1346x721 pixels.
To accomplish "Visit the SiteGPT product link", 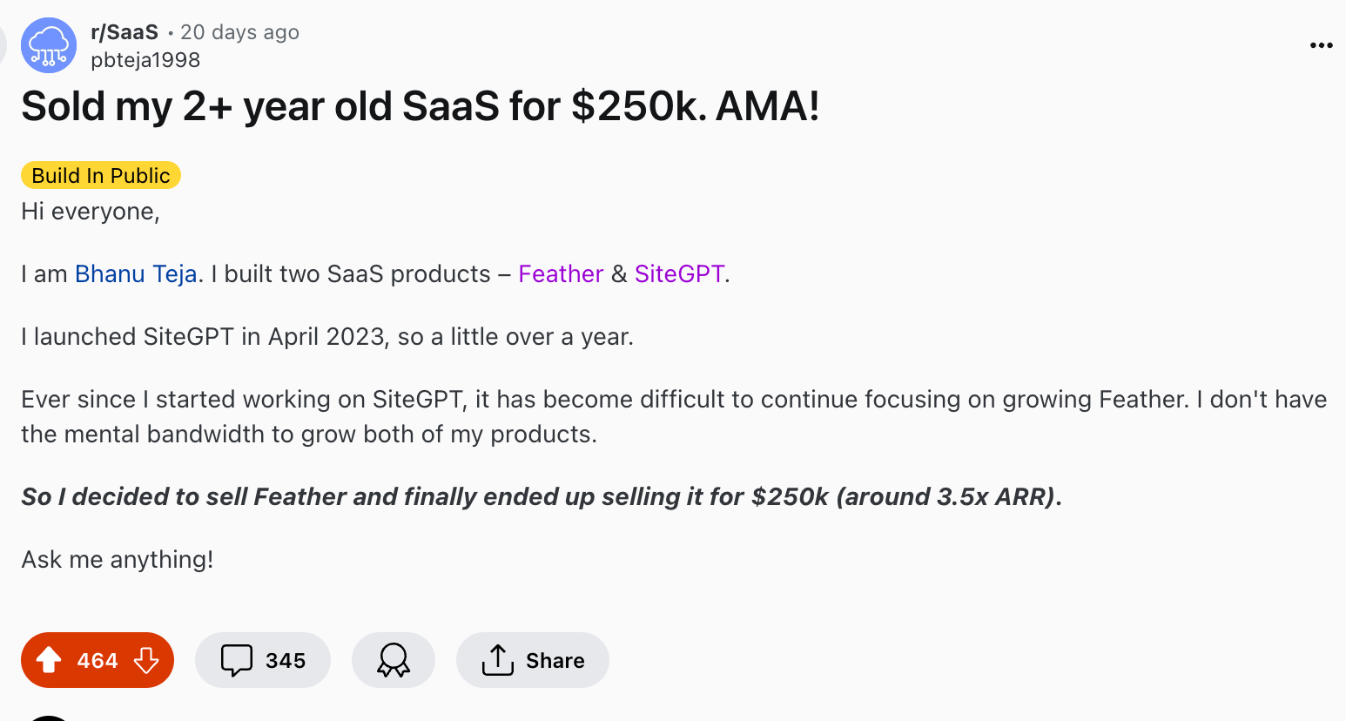I will [679, 273].
